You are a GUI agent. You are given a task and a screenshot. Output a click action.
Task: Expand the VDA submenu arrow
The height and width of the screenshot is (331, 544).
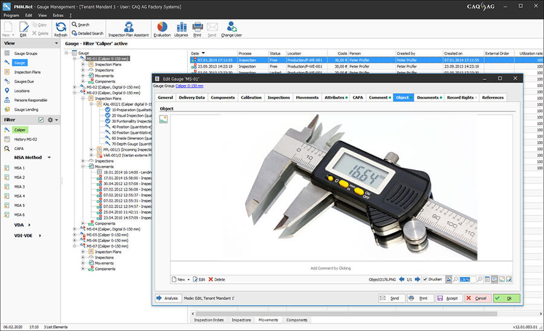[29, 225]
